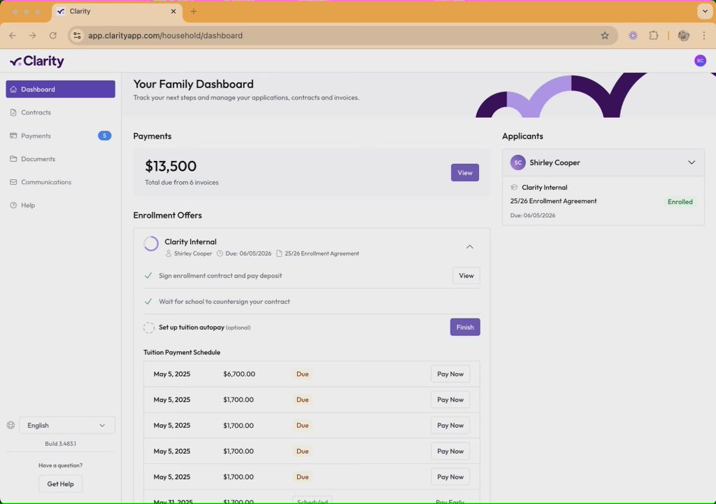The width and height of the screenshot is (716, 504).
Task: Open Help in the sidebar
Action: tap(60, 205)
